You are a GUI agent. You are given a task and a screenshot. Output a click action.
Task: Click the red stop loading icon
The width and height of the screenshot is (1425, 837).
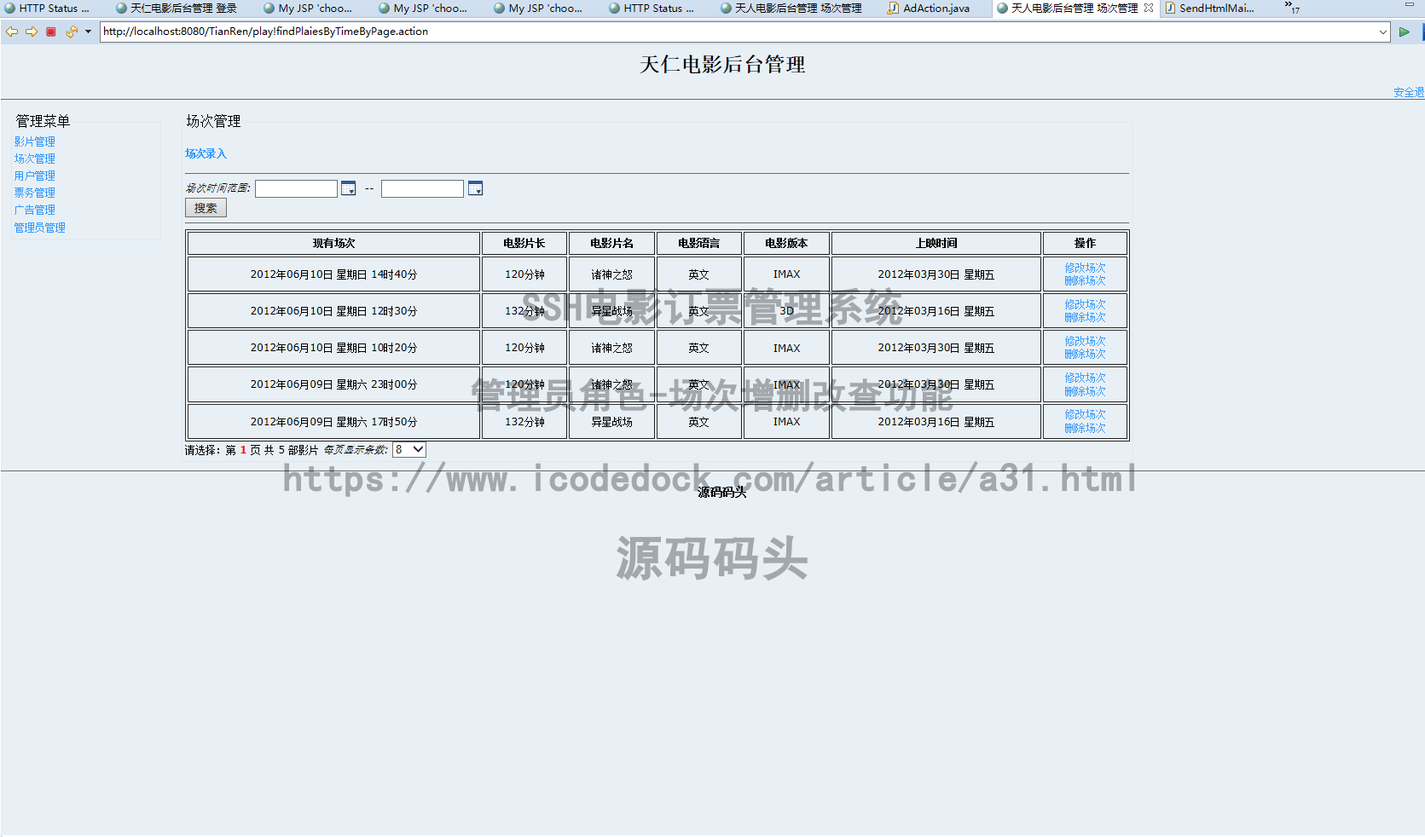[x=51, y=32]
